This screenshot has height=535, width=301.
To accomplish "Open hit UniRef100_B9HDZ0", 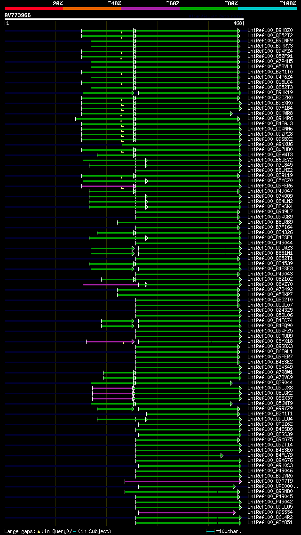I will coord(270,30).
